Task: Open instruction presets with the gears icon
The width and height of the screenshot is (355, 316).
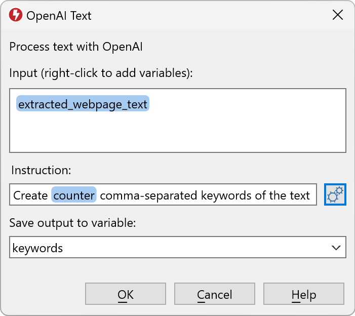Action: coord(335,195)
